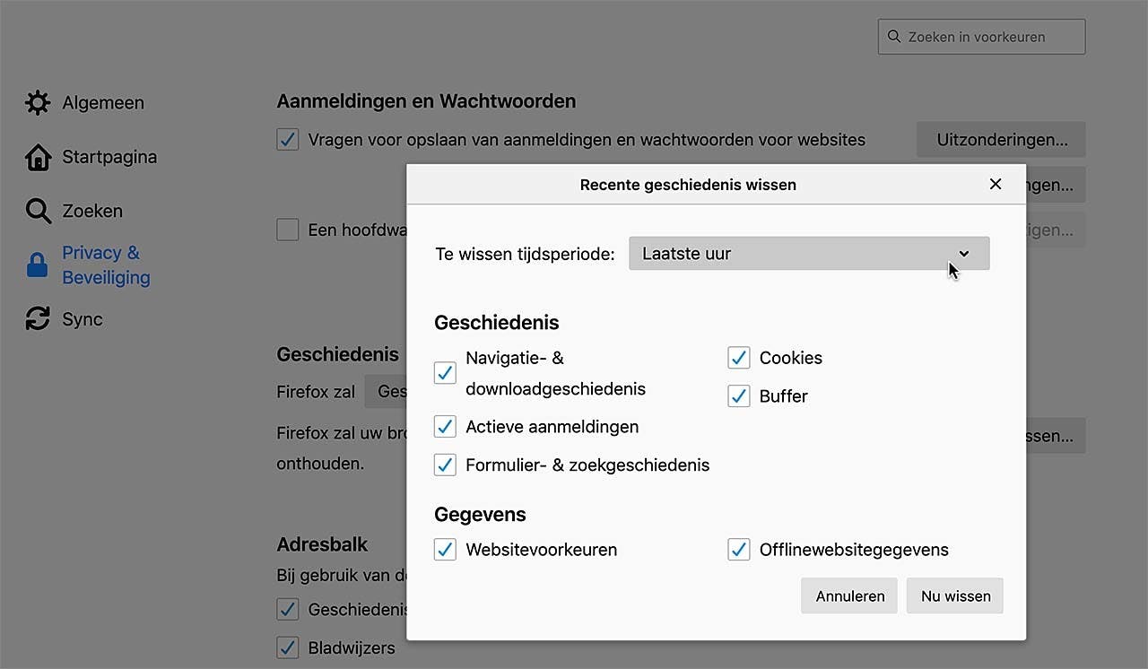
Task: Open the Algemeen settings section via the gear icon
Action: (x=37, y=102)
